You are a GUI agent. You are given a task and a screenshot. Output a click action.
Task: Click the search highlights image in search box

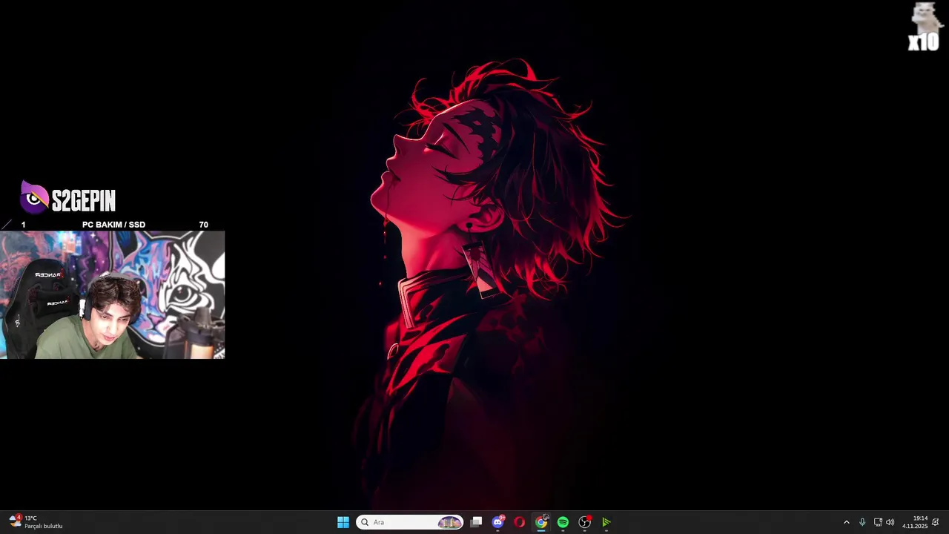click(449, 522)
